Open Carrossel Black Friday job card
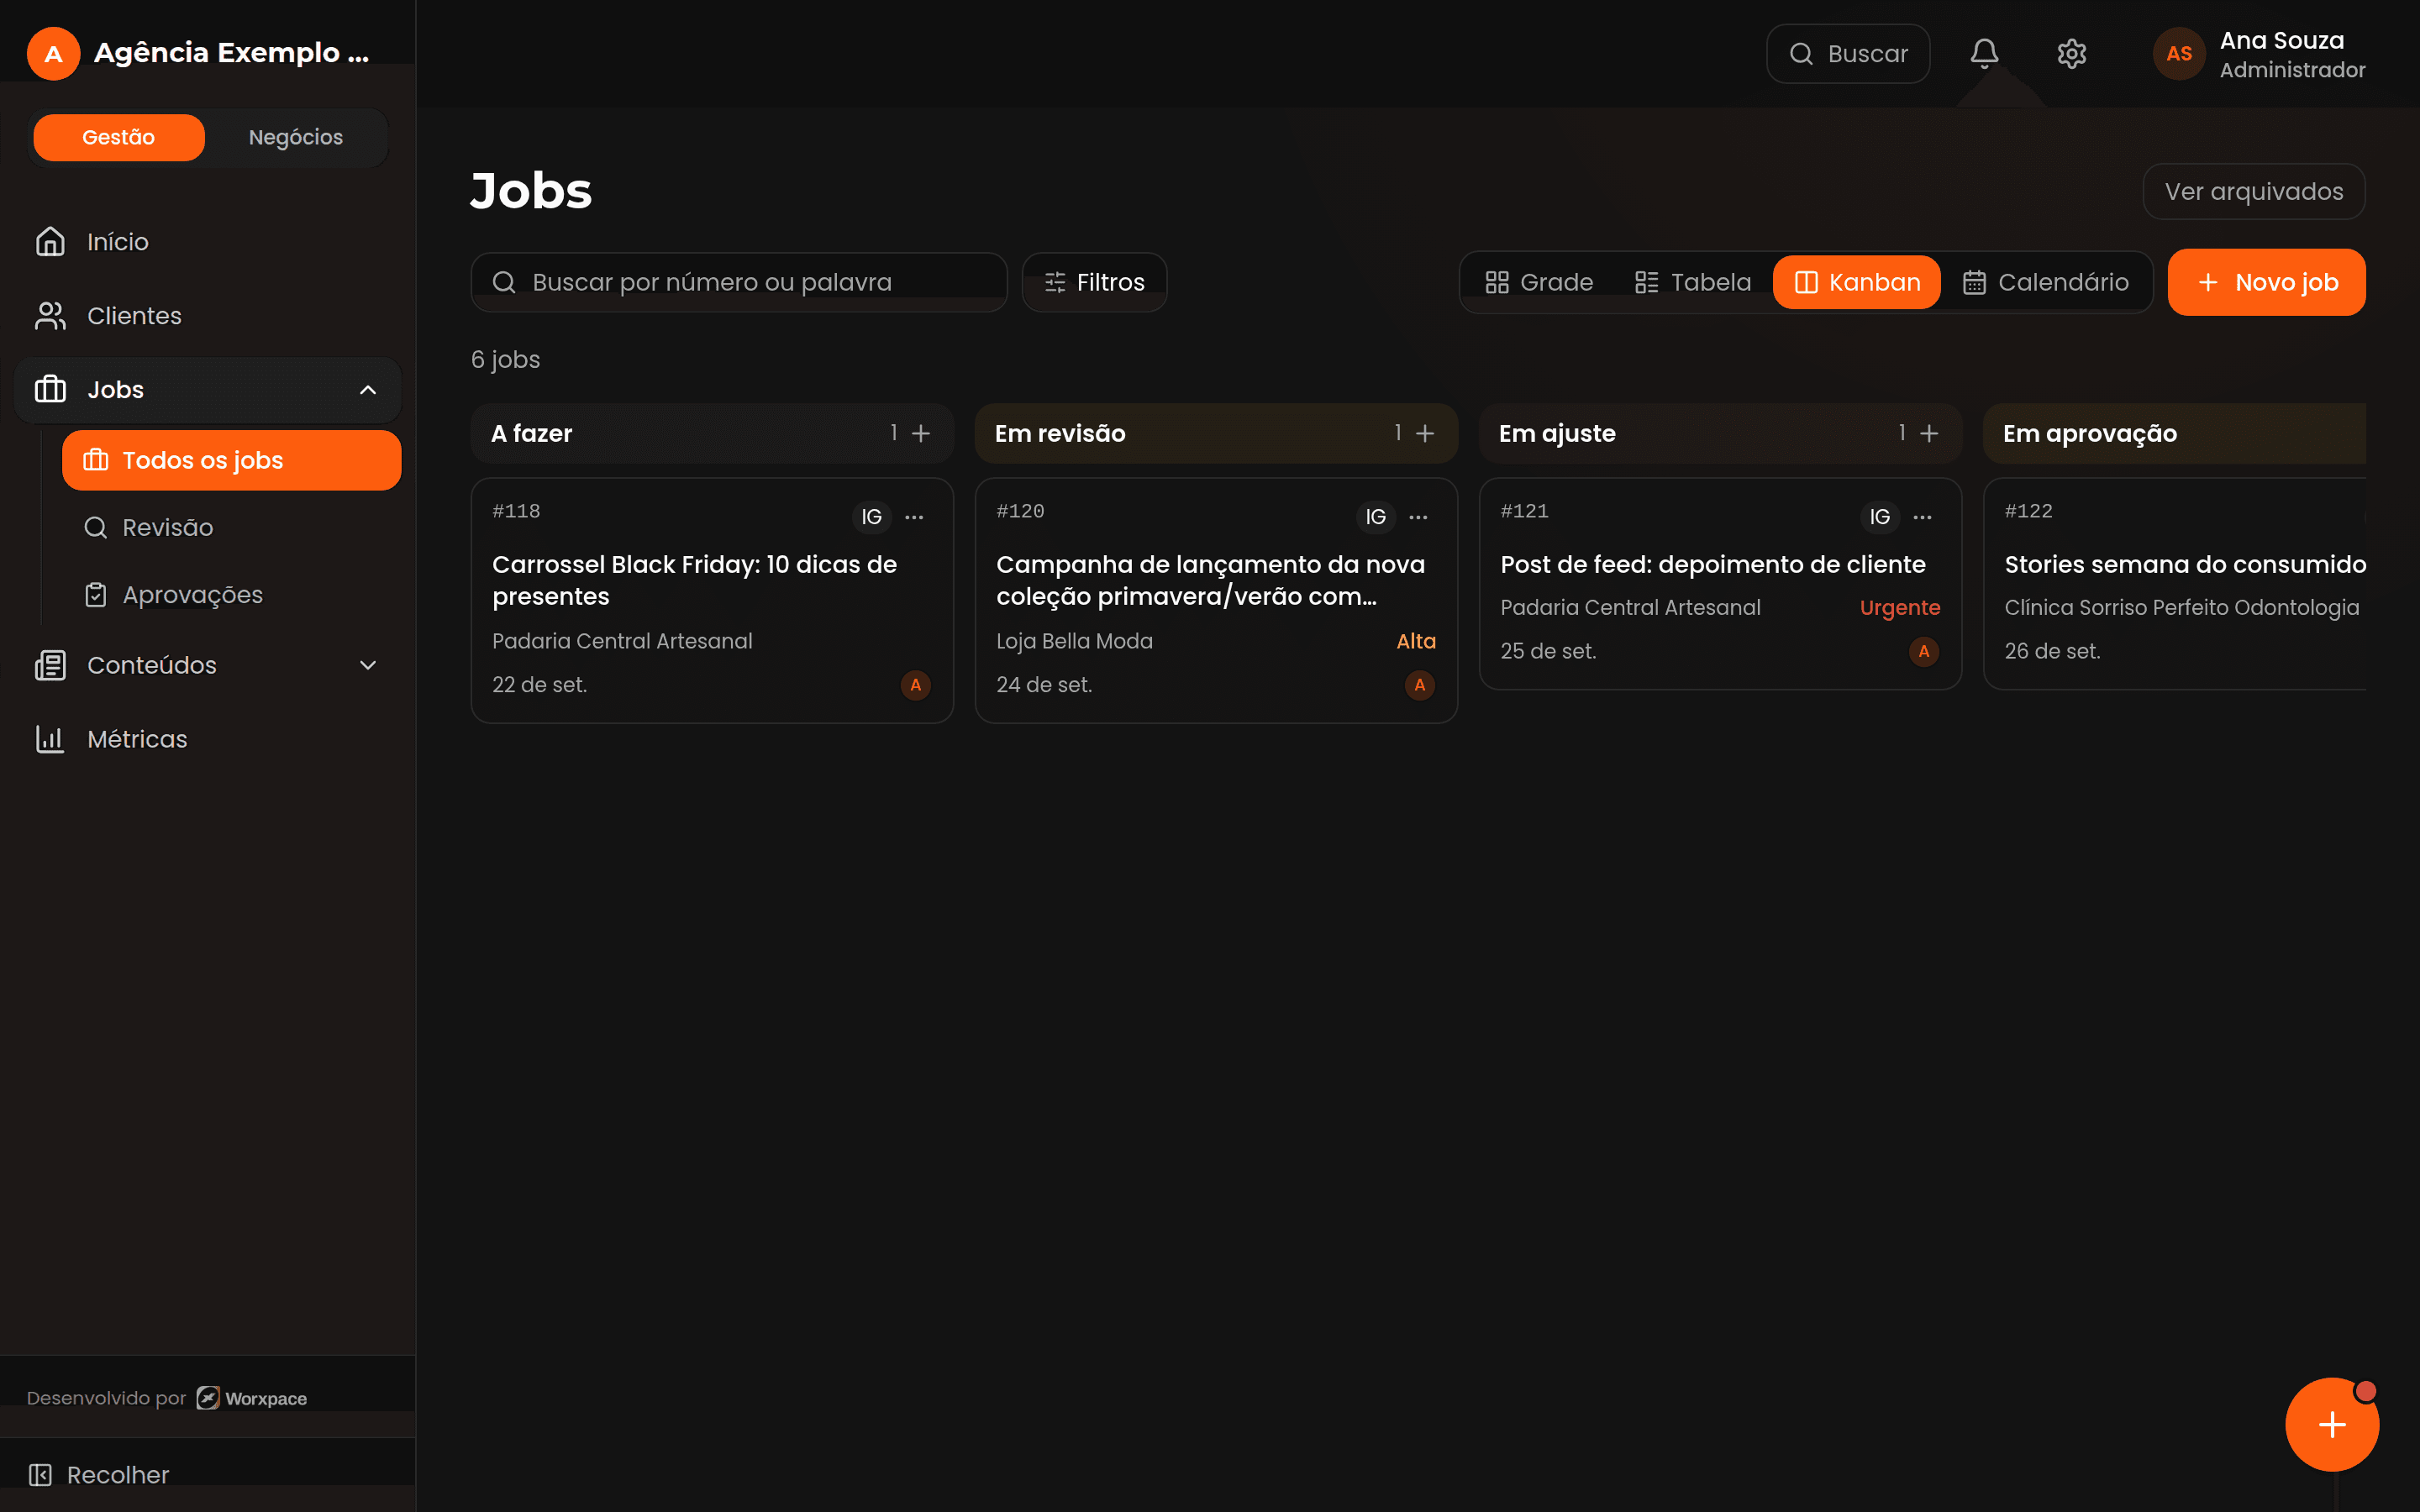2420x1512 pixels. coord(712,601)
